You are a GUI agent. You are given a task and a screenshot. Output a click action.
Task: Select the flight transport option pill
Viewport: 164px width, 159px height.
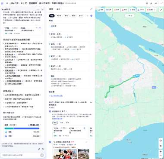click(x=55, y=122)
